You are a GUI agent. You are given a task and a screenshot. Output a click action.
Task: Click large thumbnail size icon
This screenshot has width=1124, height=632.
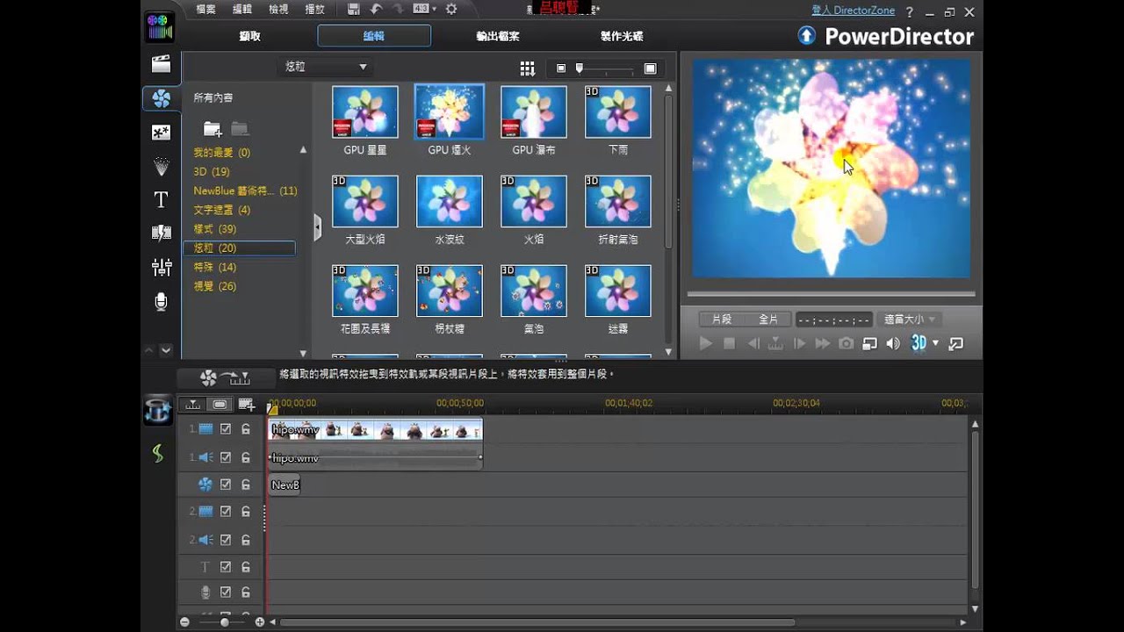click(650, 68)
